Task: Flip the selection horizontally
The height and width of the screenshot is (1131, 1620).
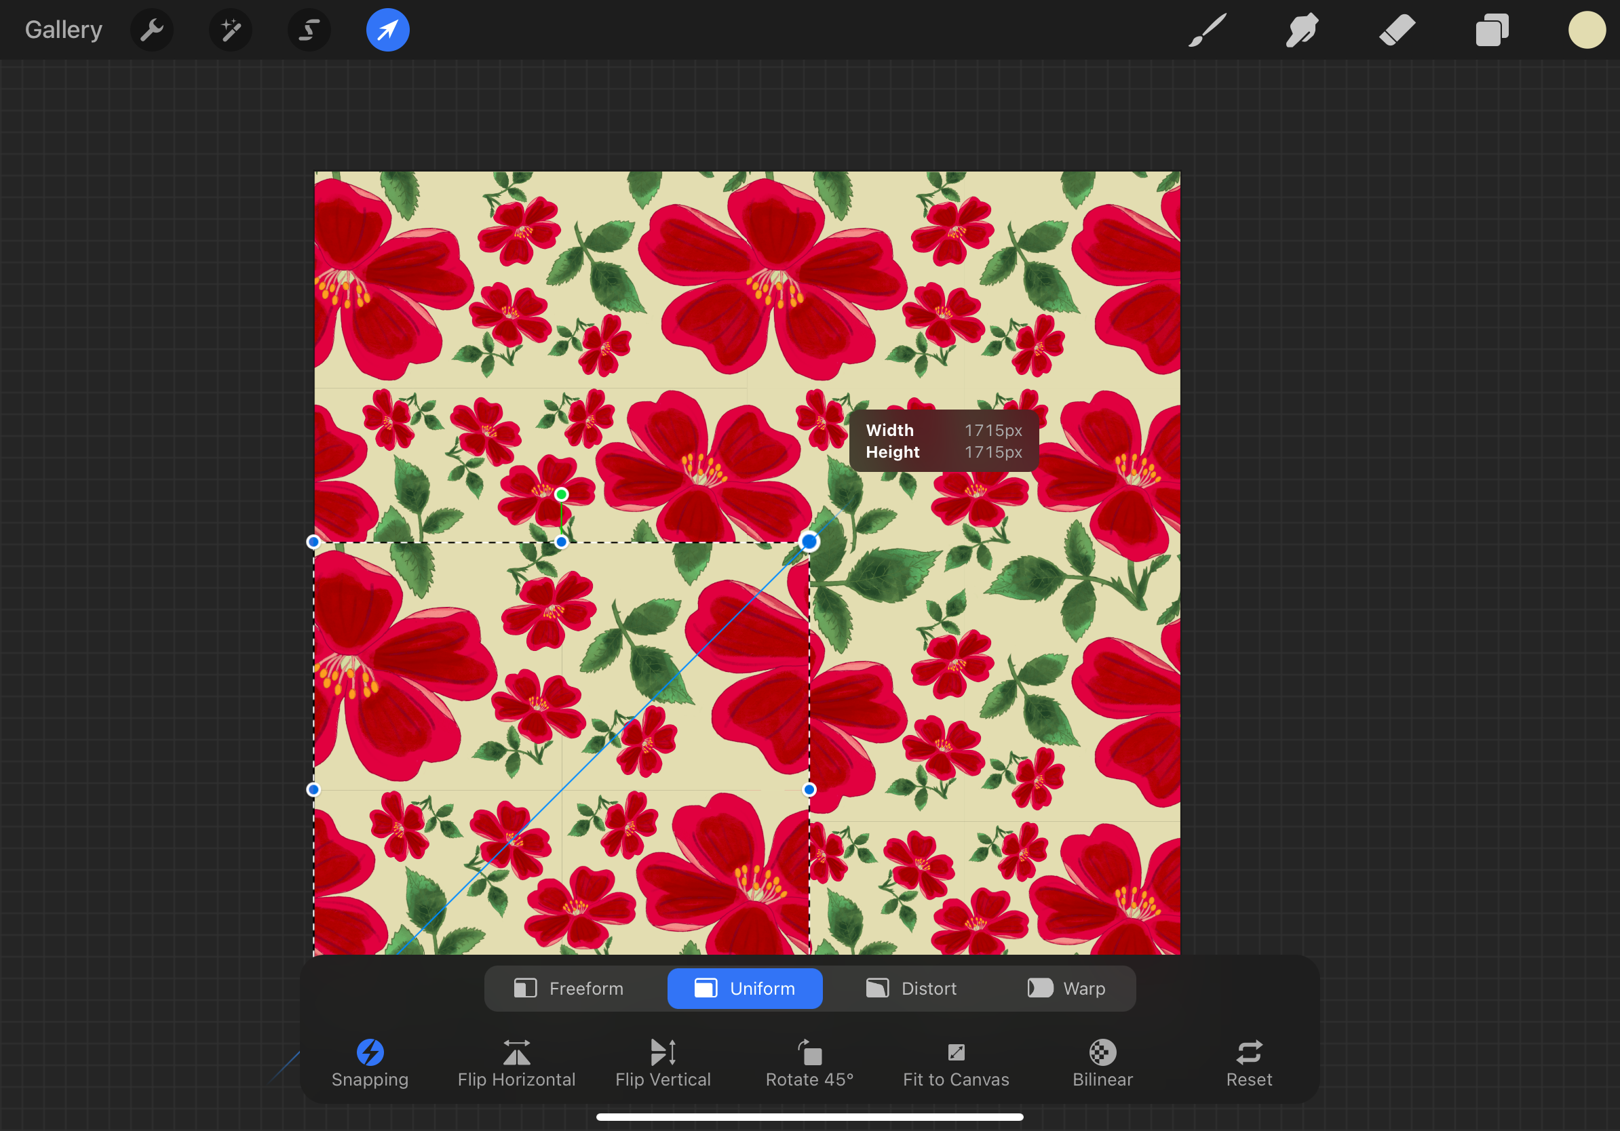Action: pos(516,1063)
